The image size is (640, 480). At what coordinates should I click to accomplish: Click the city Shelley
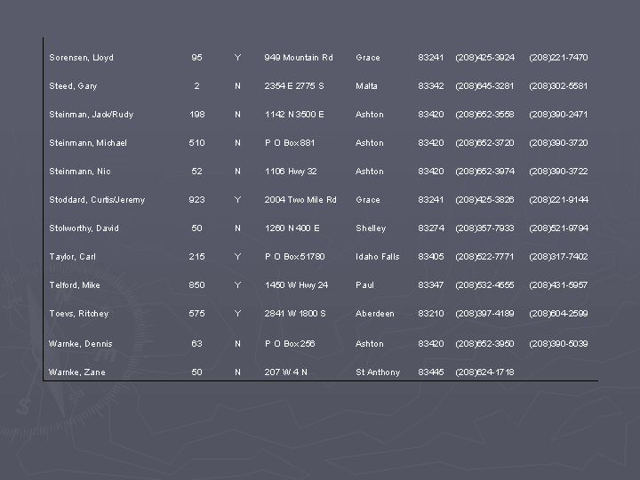point(371,228)
